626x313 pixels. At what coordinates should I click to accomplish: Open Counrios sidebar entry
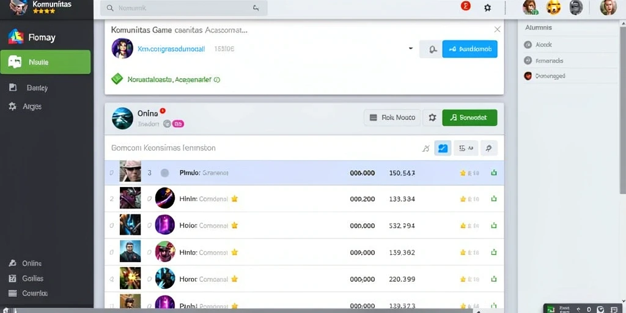pyautogui.click(x=28, y=293)
